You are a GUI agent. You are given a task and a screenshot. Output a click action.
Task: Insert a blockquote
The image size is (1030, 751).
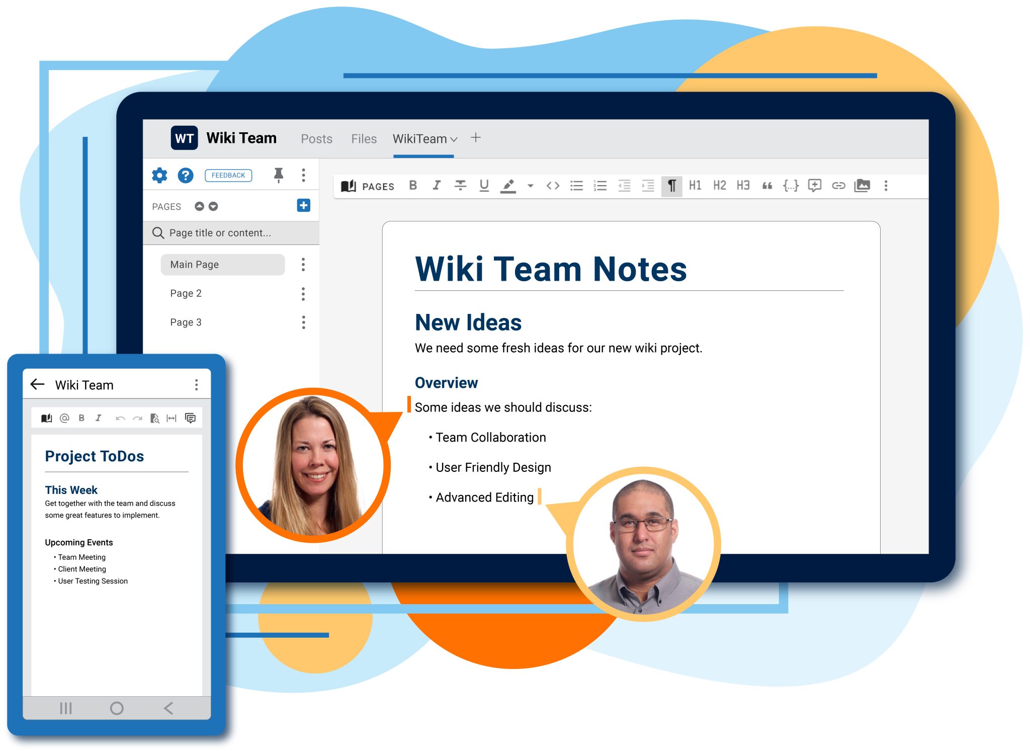766,186
